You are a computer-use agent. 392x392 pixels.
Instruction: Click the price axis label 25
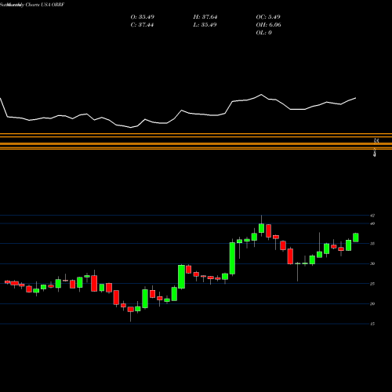tap(372, 284)
